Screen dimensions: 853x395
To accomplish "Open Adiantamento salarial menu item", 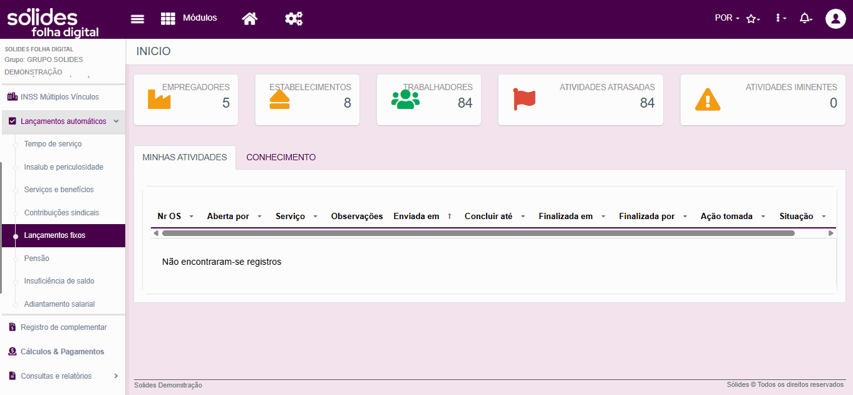I will 59,304.
